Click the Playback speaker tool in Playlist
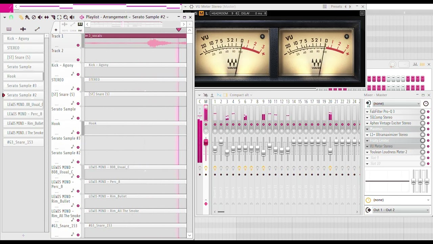The image size is (433, 244). (72, 17)
